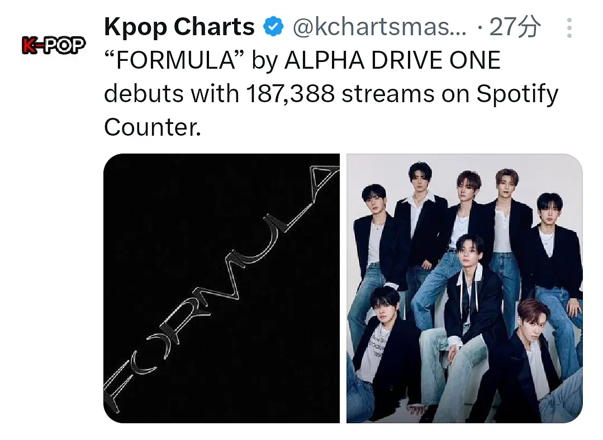Click the "FORMULA" song title text
Screen dimensions: 603x440
pyautogui.click(x=174, y=60)
